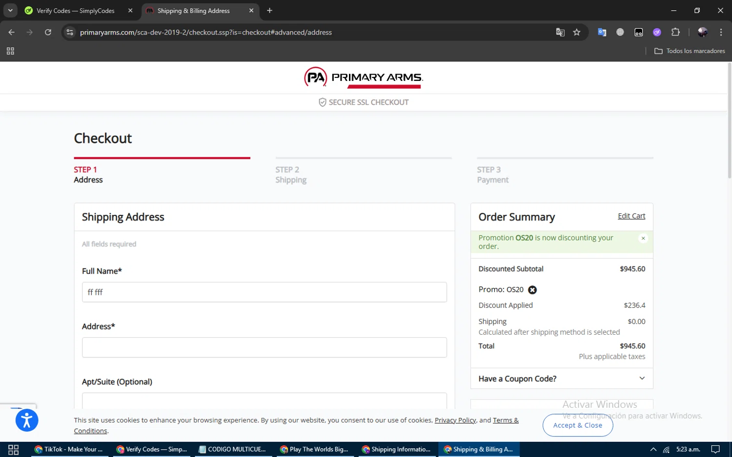Viewport: 732px width, 457px height.
Task: Bookmark this page with the star
Action: [x=577, y=32]
